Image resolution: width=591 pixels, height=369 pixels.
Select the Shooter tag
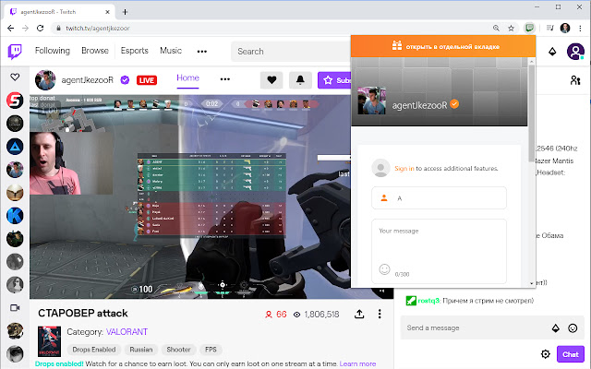click(178, 350)
